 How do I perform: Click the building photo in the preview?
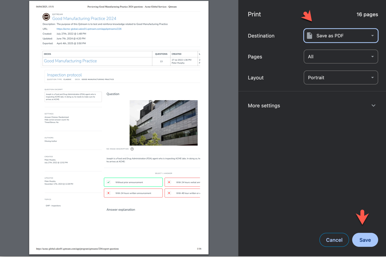click(x=163, y=123)
